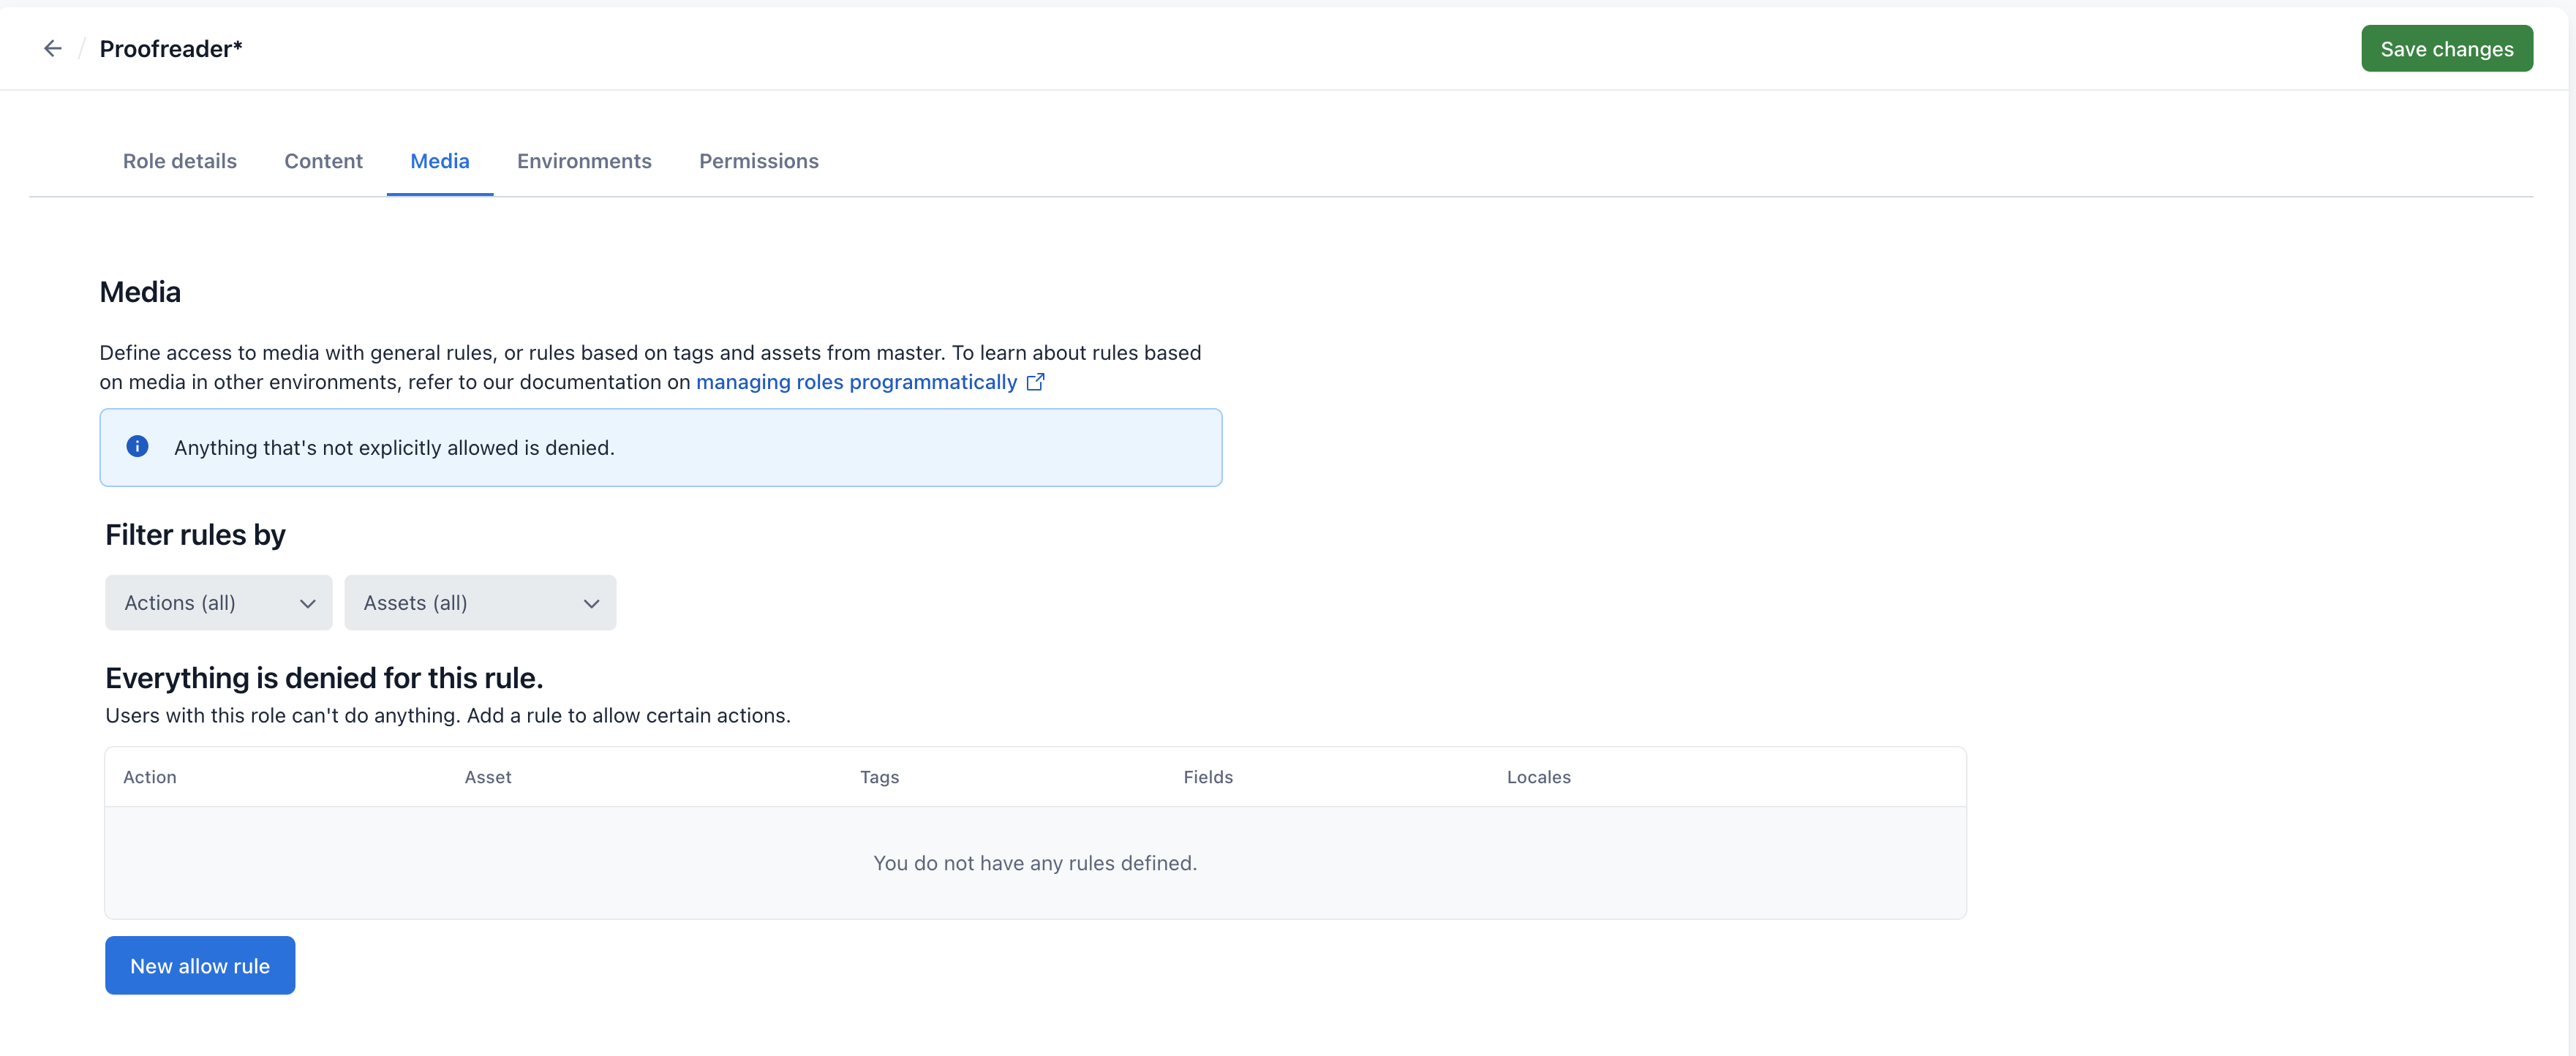Switch to the Role details tab
Viewport: 2576px width, 1056px height.
click(x=180, y=161)
